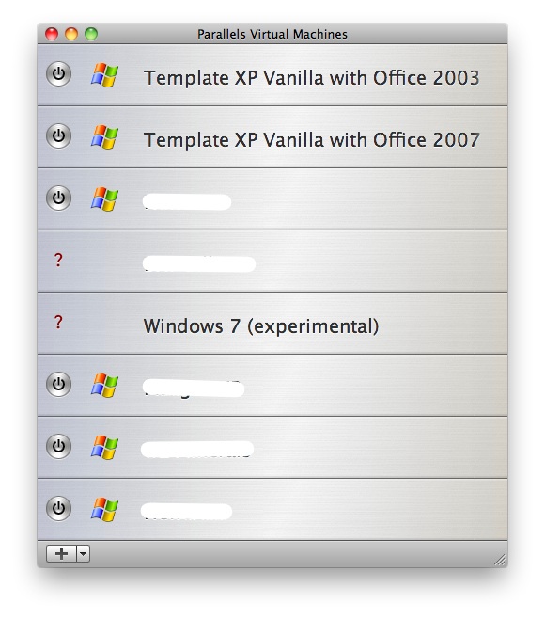545x619 pixels.
Task: Click Windows logo in the bottom VM row
Action: pos(104,509)
